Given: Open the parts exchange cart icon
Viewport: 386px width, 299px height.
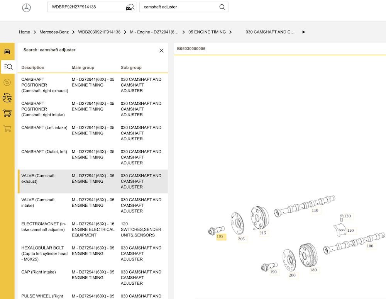Looking at the screenshot, I should click(7, 98).
